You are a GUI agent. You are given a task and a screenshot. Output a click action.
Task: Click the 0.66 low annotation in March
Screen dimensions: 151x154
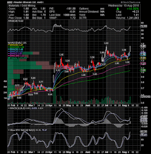[x=36, y=94]
